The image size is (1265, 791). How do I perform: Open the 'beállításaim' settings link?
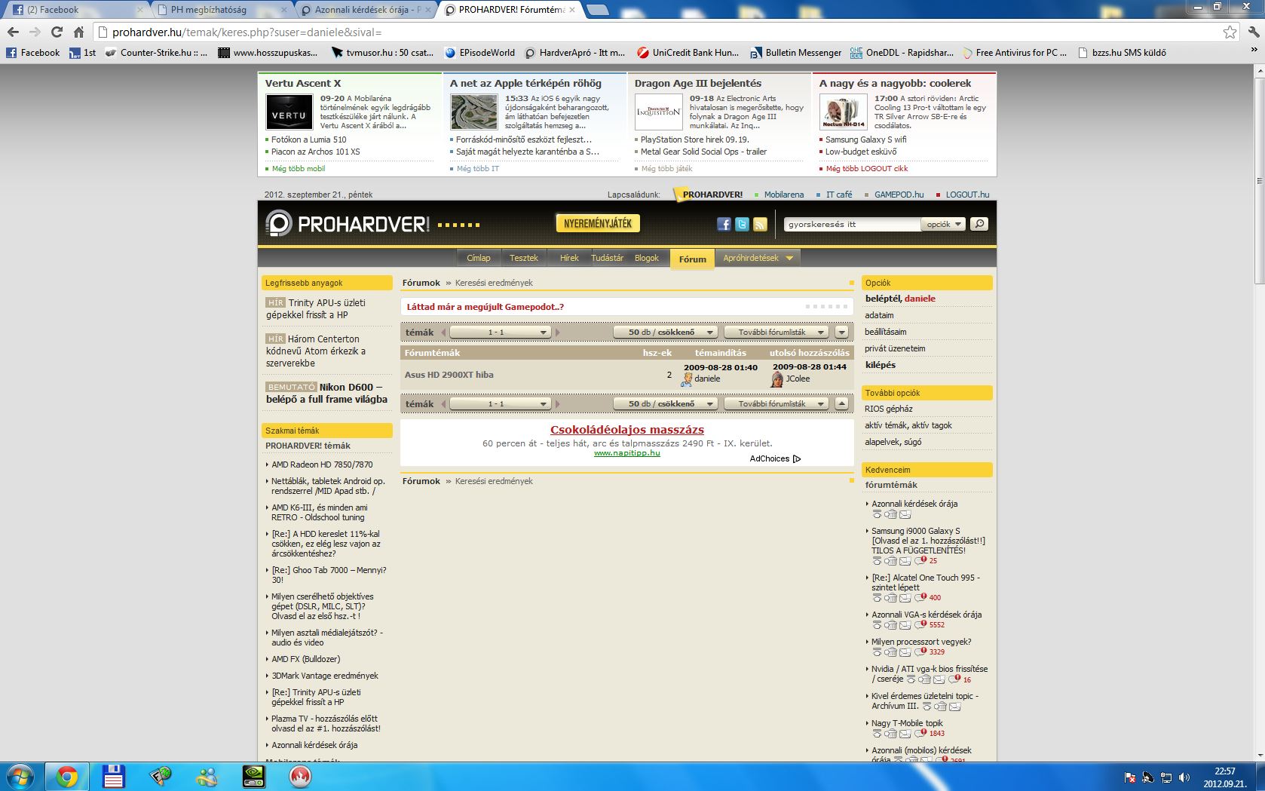coord(886,332)
